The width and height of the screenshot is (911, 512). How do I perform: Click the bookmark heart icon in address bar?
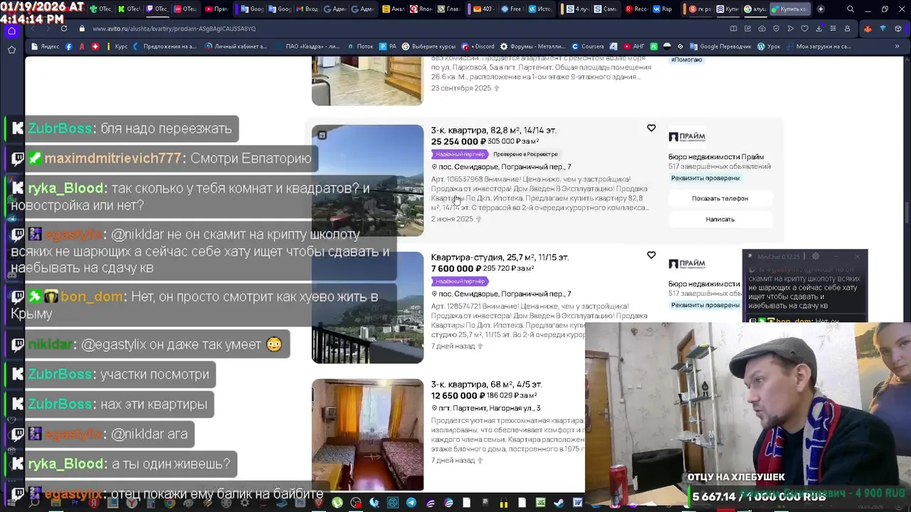[805, 28]
